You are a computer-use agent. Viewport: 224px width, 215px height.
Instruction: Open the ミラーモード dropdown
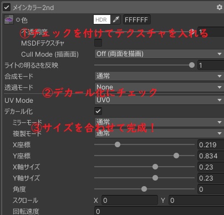point(159,122)
